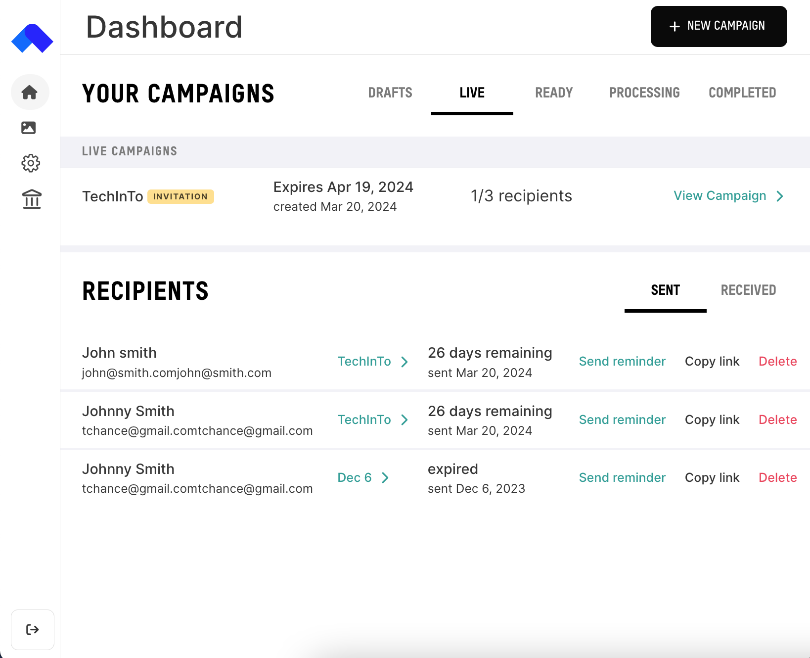Image resolution: width=810 pixels, height=658 pixels.
Task: Switch recipients to Received tab
Action: [748, 290]
